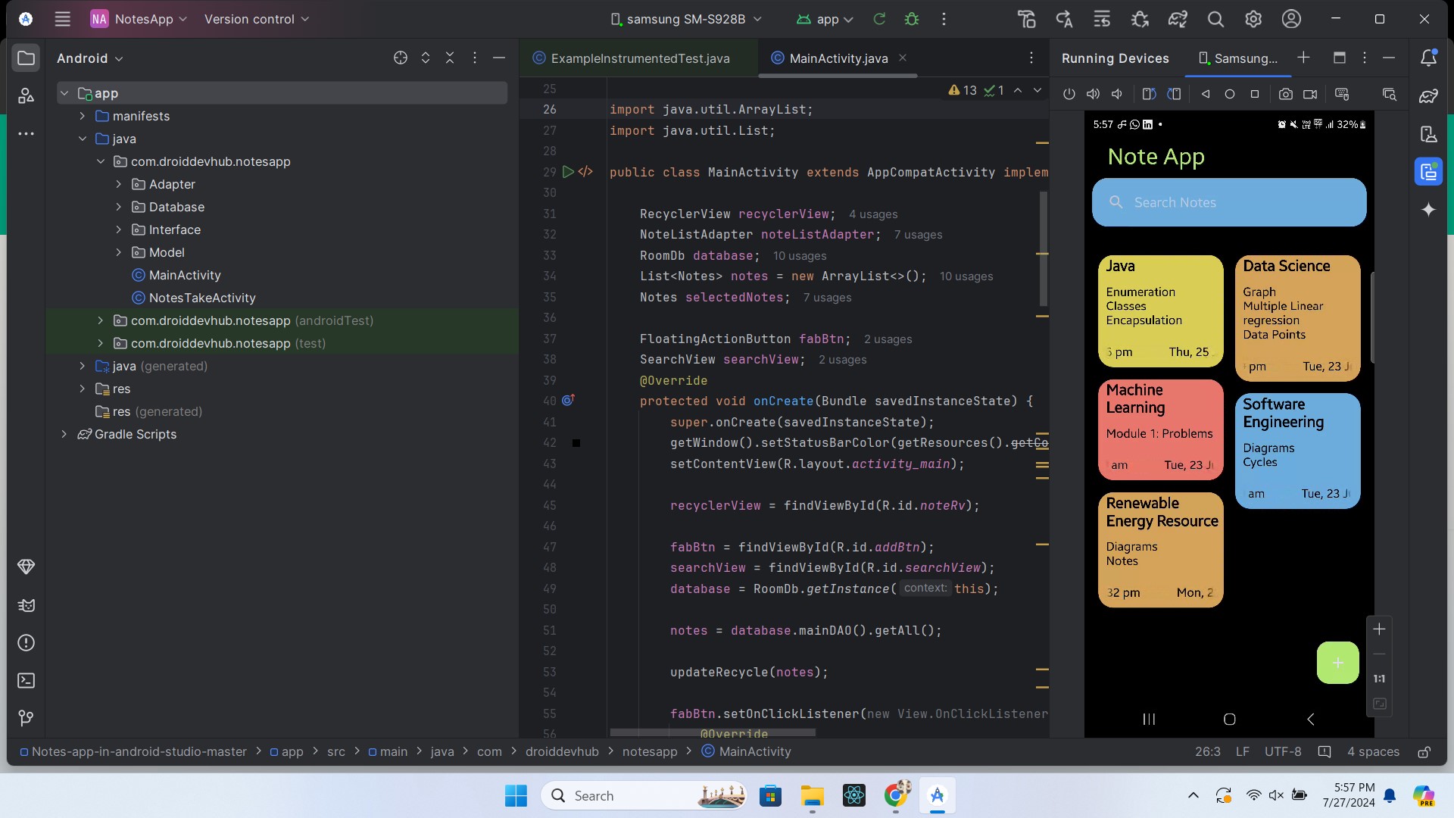Viewport: 1454px width, 818px height.
Task: Open the Version control menu
Action: tap(256, 20)
